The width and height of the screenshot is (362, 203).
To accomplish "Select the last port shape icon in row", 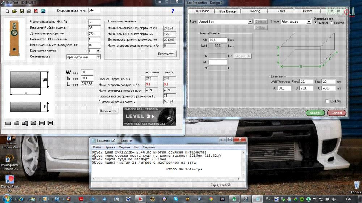I will [x=50, y=123].
